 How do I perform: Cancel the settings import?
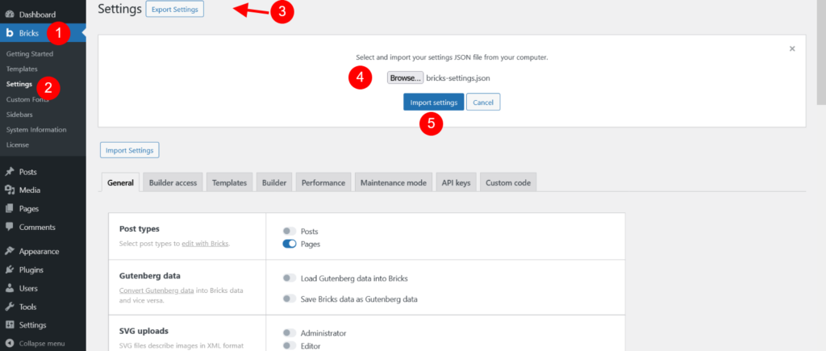(x=483, y=102)
